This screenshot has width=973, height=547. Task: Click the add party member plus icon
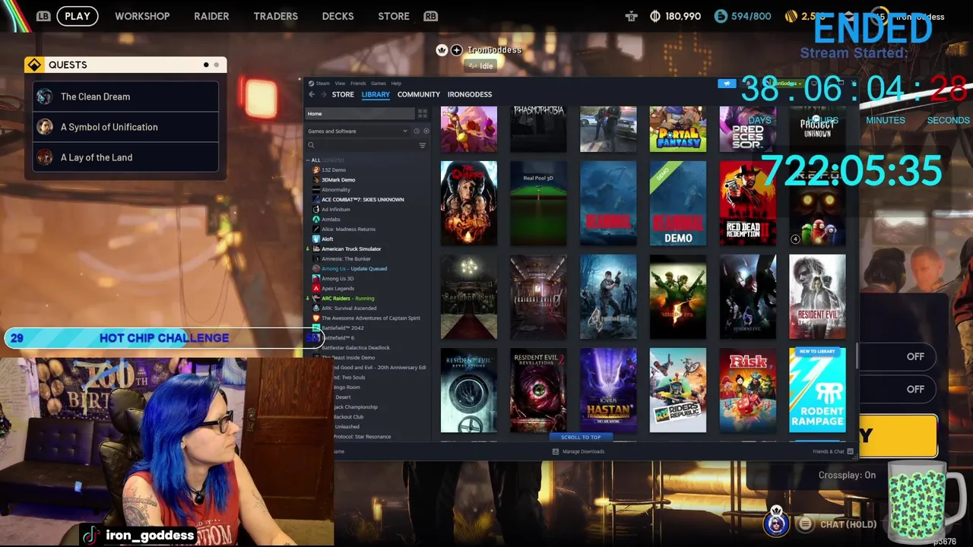coord(456,50)
